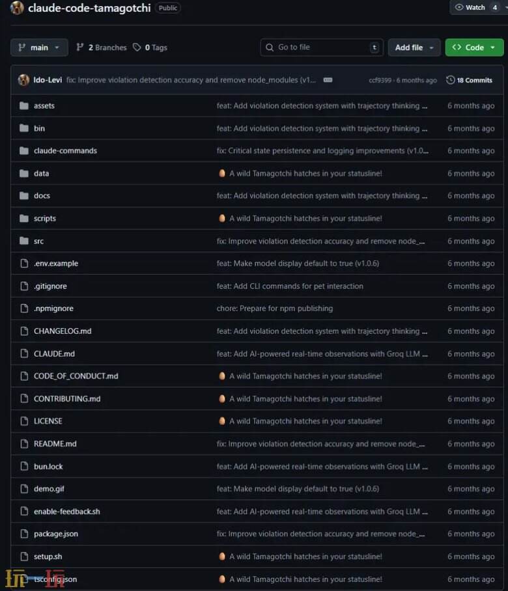Open demo.gif commit message link
The width and height of the screenshot is (508, 591).
point(298,489)
